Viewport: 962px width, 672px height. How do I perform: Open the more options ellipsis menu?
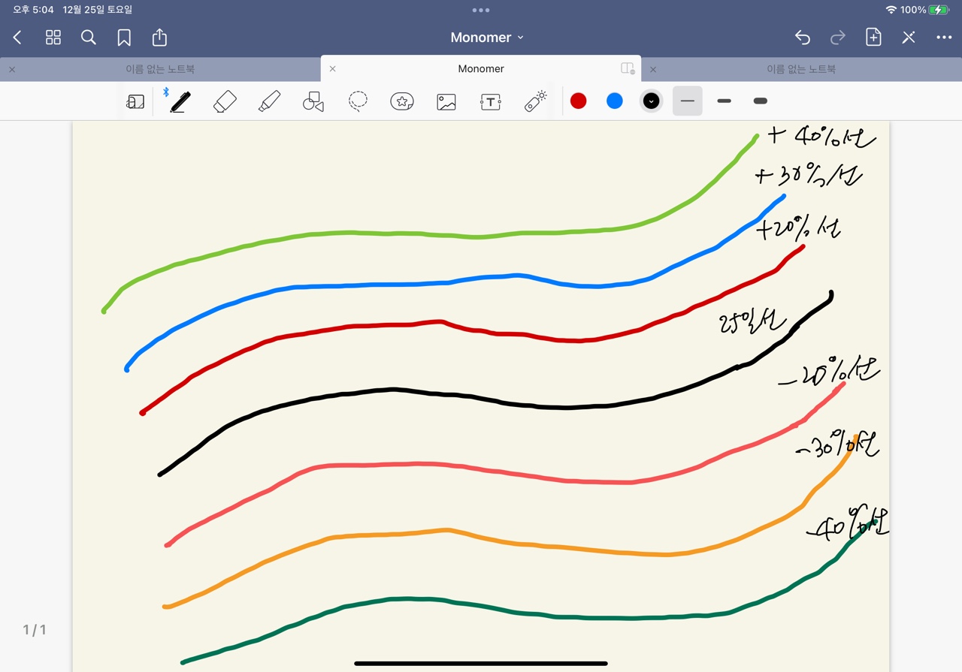tap(944, 38)
